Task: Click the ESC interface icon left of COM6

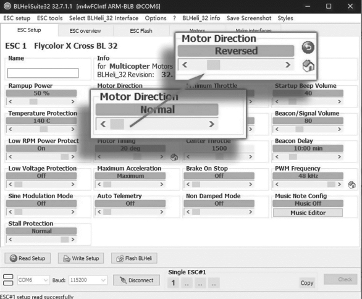Action: [x=8, y=280]
